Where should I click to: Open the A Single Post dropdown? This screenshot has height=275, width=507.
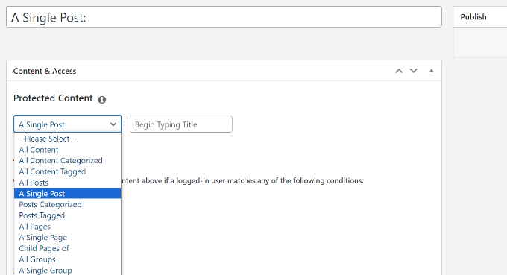pos(68,124)
